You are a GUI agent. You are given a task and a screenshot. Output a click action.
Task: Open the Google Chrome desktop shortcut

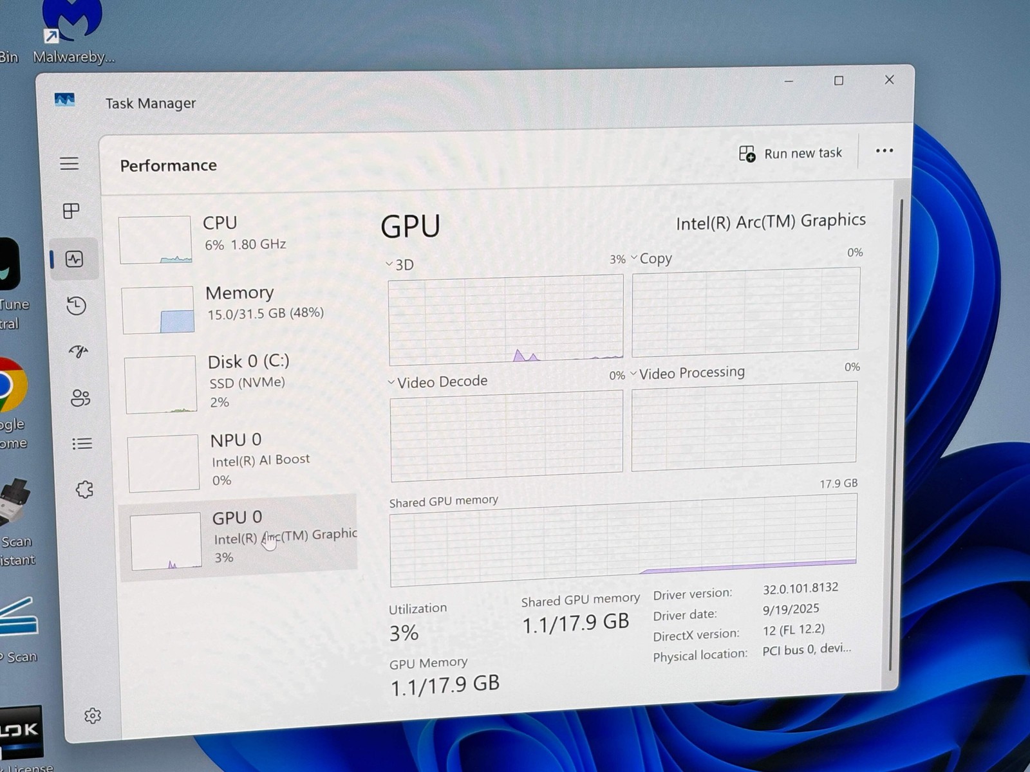click(13, 404)
